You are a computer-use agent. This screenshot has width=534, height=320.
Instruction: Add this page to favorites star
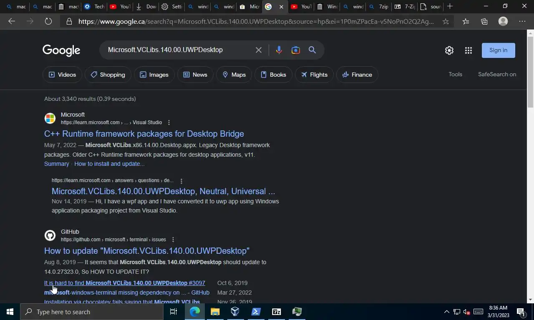coord(446,21)
